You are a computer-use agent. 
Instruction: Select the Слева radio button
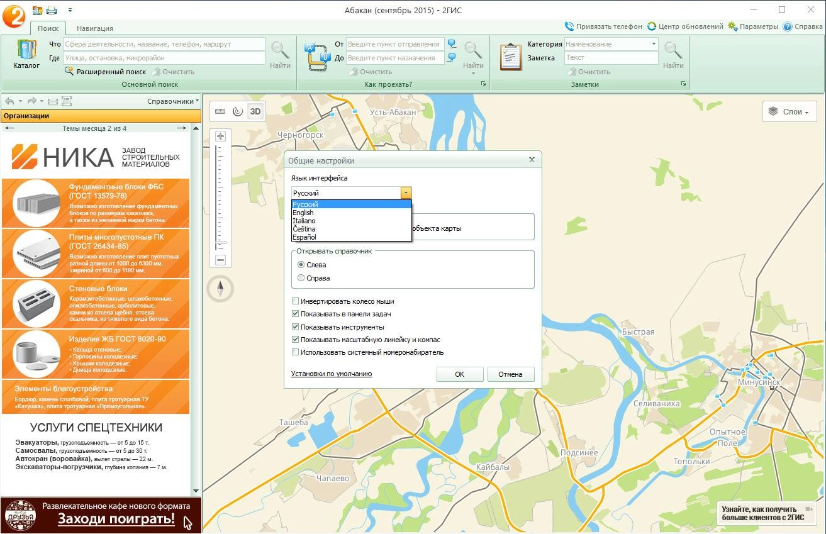click(x=301, y=265)
